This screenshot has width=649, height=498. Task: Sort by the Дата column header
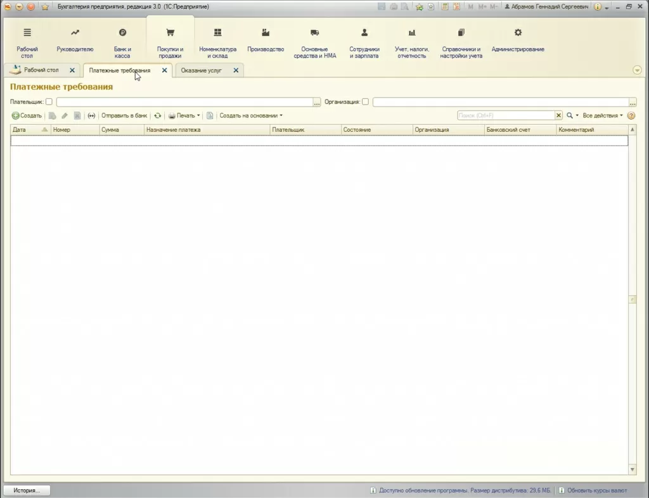pyautogui.click(x=30, y=130)
